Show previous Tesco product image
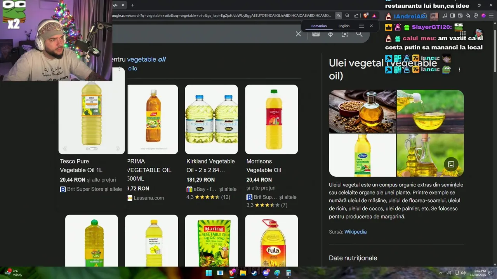Viewport: 497px width, 279px height. click(65, 149)
